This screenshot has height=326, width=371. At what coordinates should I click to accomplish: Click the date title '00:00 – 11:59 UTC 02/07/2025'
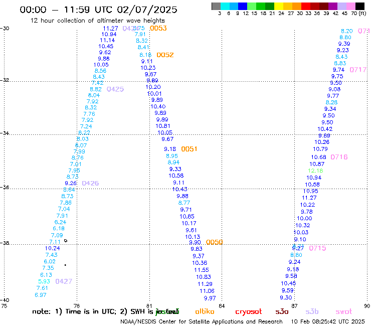coord(98,10)
